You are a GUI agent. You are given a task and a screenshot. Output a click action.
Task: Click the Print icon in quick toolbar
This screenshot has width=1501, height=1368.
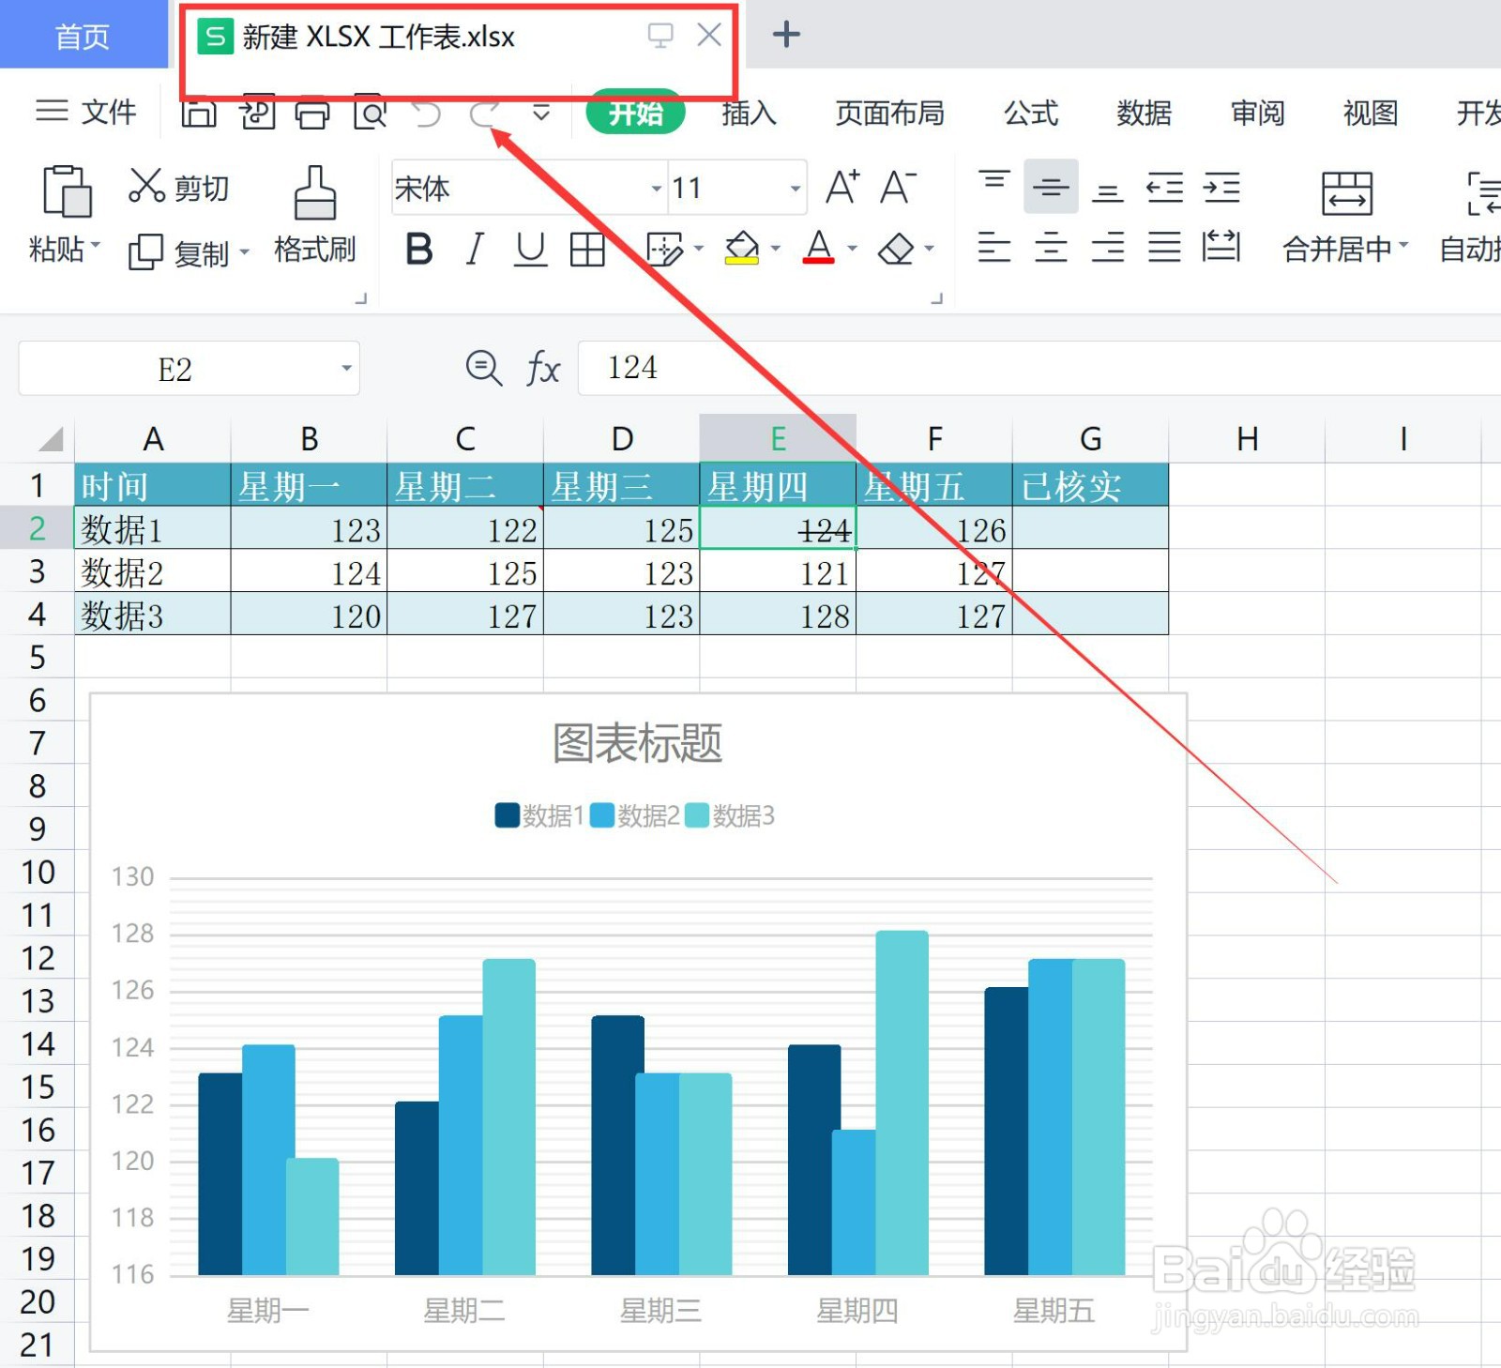point(312,114)
